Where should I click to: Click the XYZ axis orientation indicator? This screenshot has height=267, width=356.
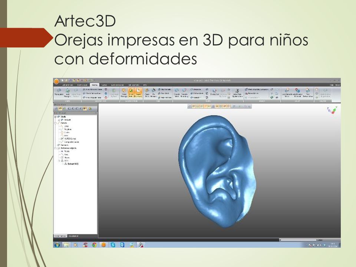click(x=332, y=110)
